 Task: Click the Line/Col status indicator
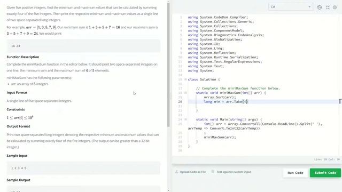click(327, 159)
